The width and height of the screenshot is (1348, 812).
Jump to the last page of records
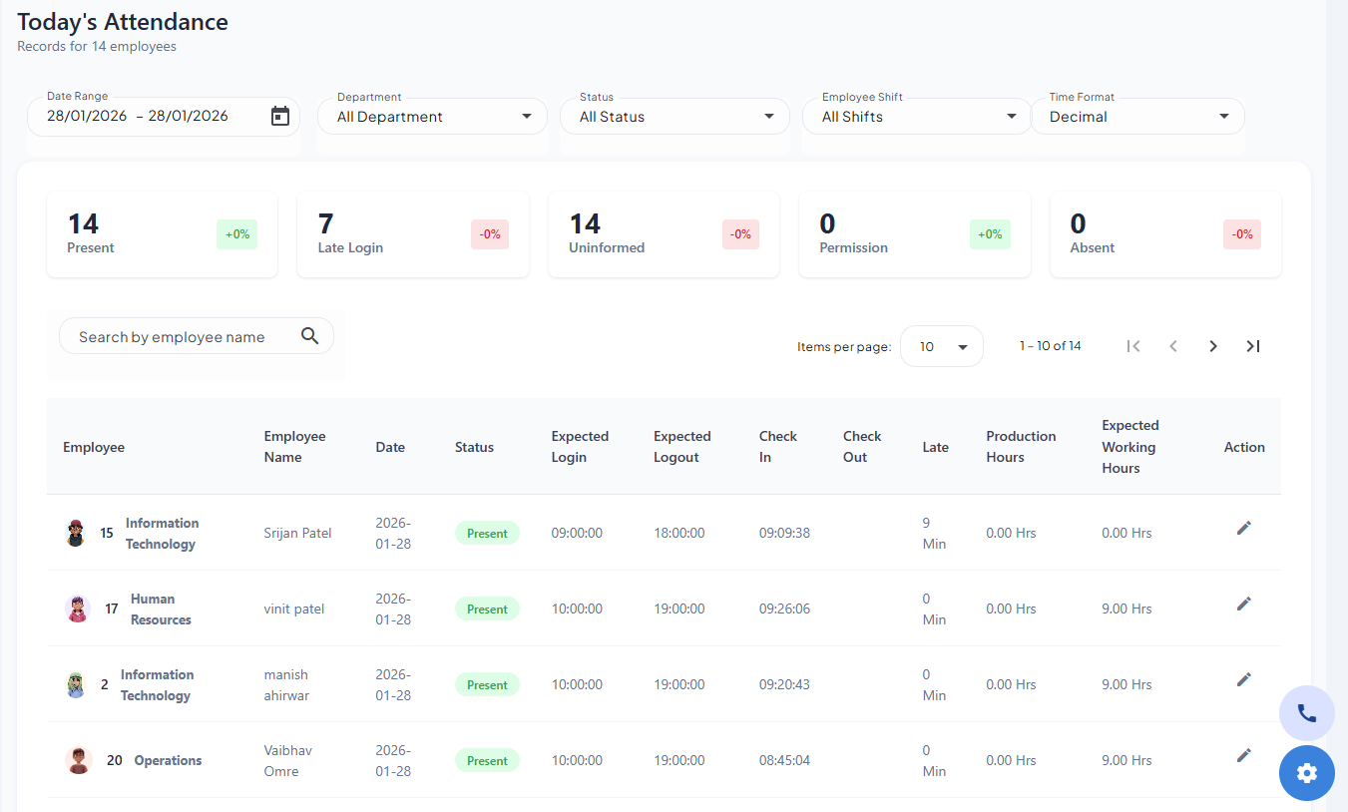coord(1252,345)
